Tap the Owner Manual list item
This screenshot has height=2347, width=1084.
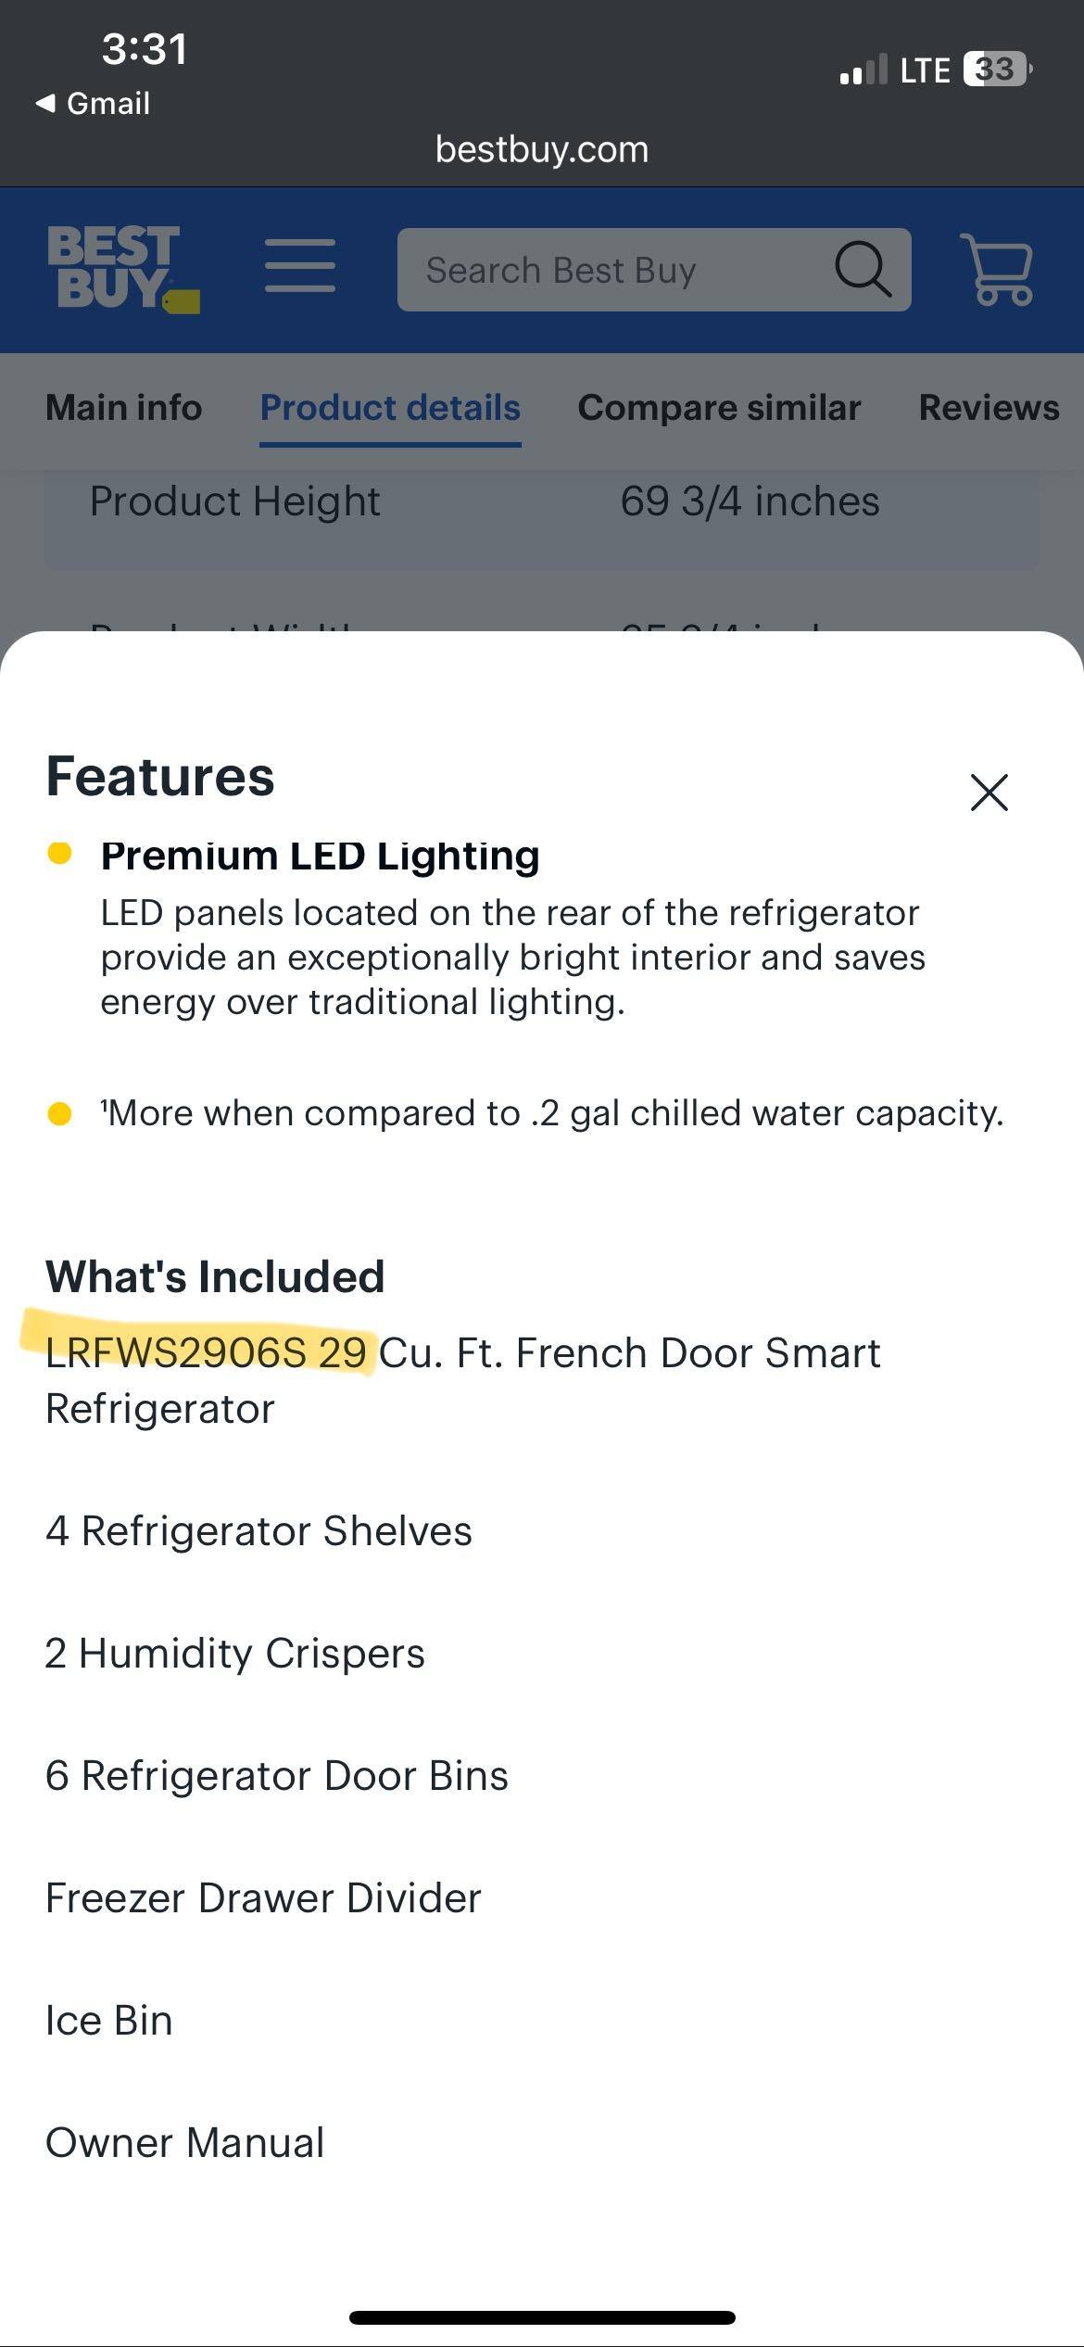point(185,2142)
